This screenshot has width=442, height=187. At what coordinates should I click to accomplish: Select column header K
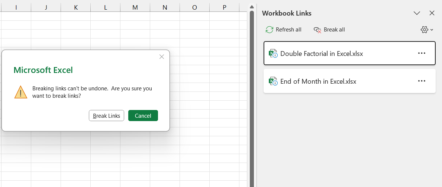coord(75,7)
